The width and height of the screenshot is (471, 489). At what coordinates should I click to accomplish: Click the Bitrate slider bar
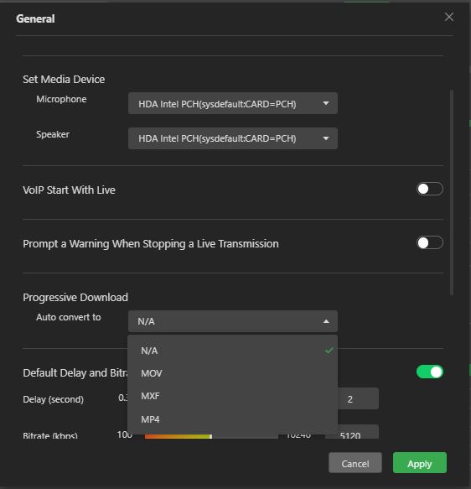pos(211,436)
